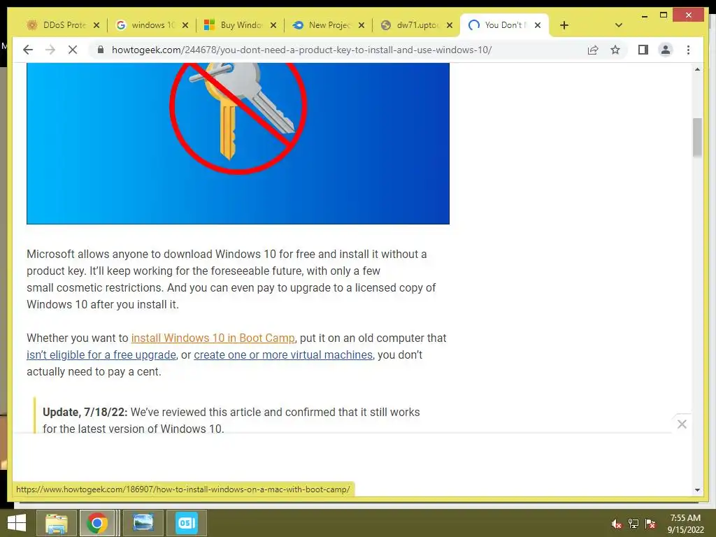Click the muted volume tray icon

click(x=617, y=524)
